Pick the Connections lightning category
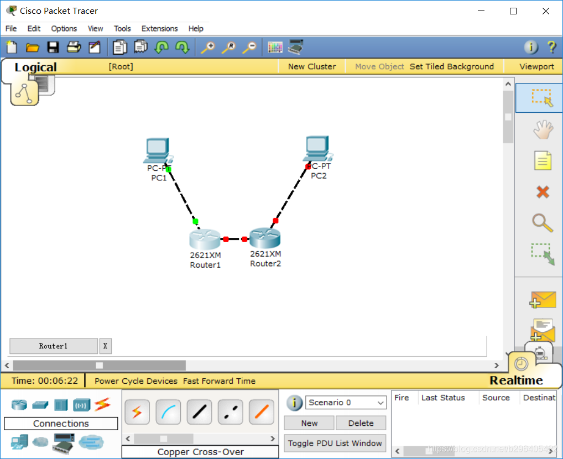This screenshot has height=459, width=563. click(x=102, y=405)
